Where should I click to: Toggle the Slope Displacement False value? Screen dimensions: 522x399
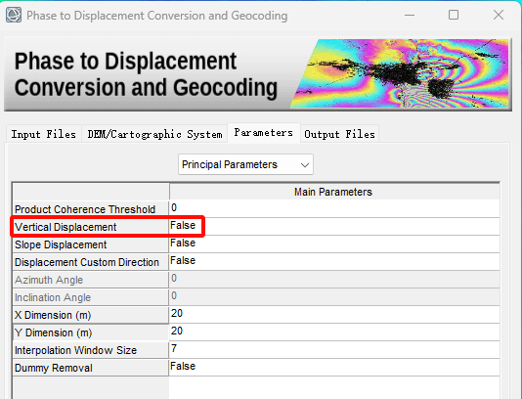click(x=334, y=244)
